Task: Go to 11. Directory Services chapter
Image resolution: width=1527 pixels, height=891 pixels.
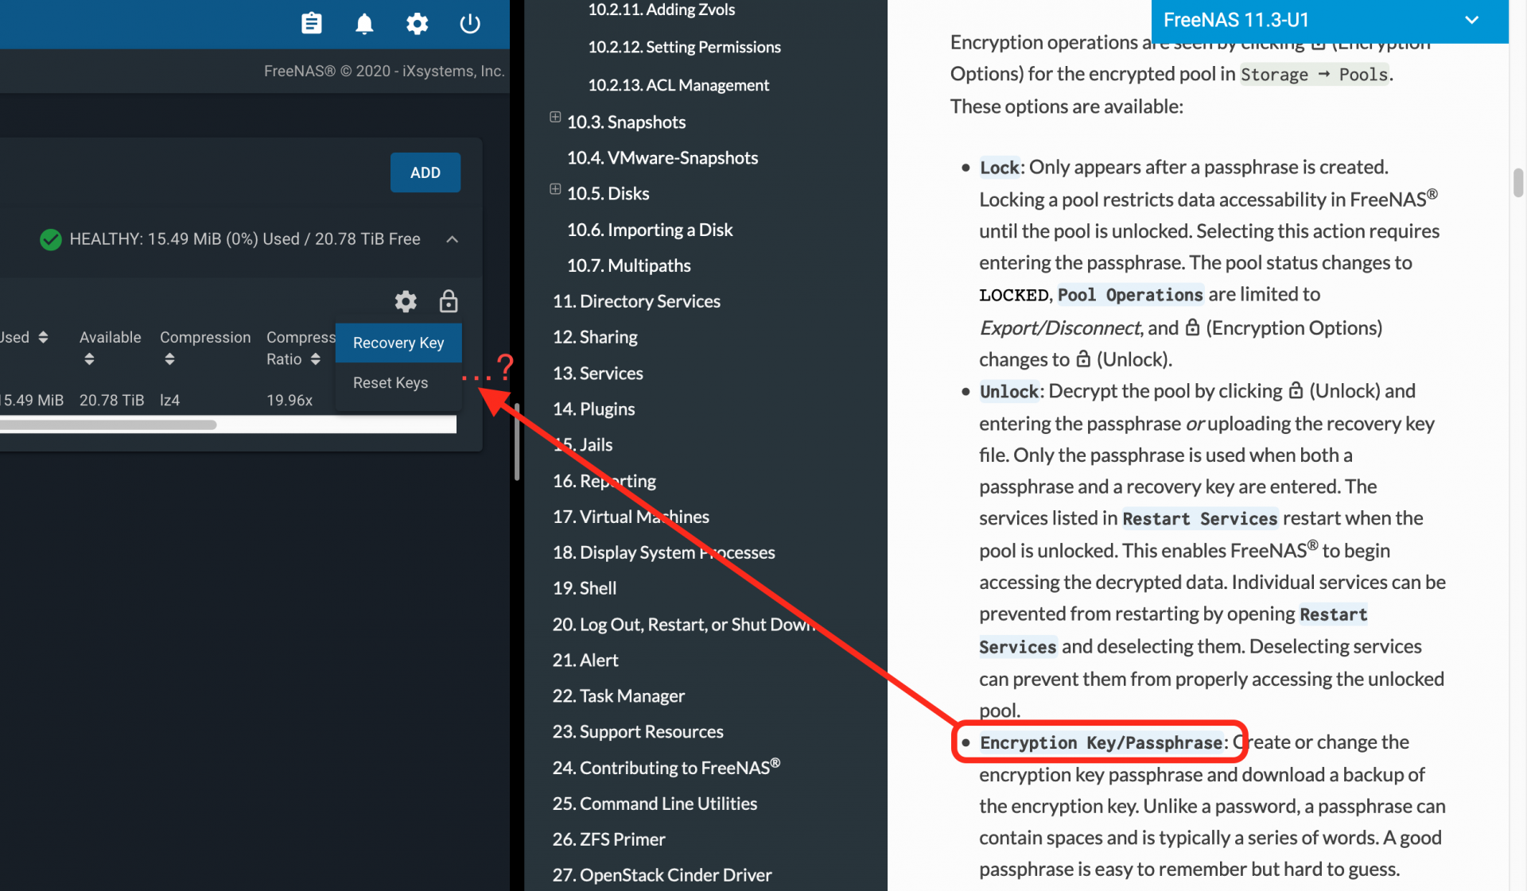Action: click(637, 301)
